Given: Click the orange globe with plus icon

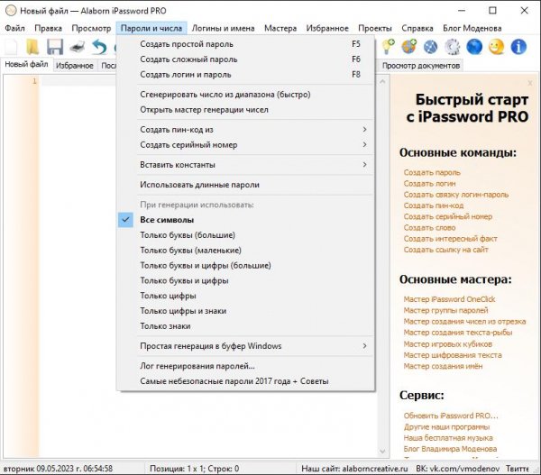Looking at the screenshot, I should coord(408,47).
